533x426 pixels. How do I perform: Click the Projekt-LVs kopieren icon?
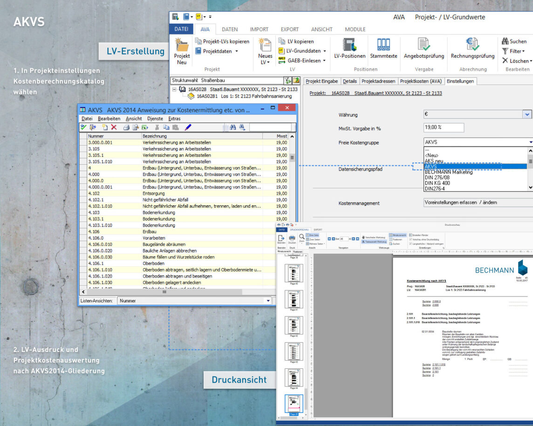(x=198, y=41)
